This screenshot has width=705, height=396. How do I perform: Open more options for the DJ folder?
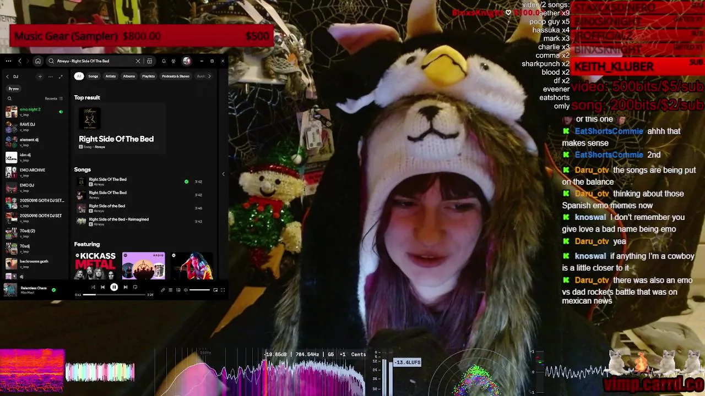pyautogui.click(x=50, y=76)
